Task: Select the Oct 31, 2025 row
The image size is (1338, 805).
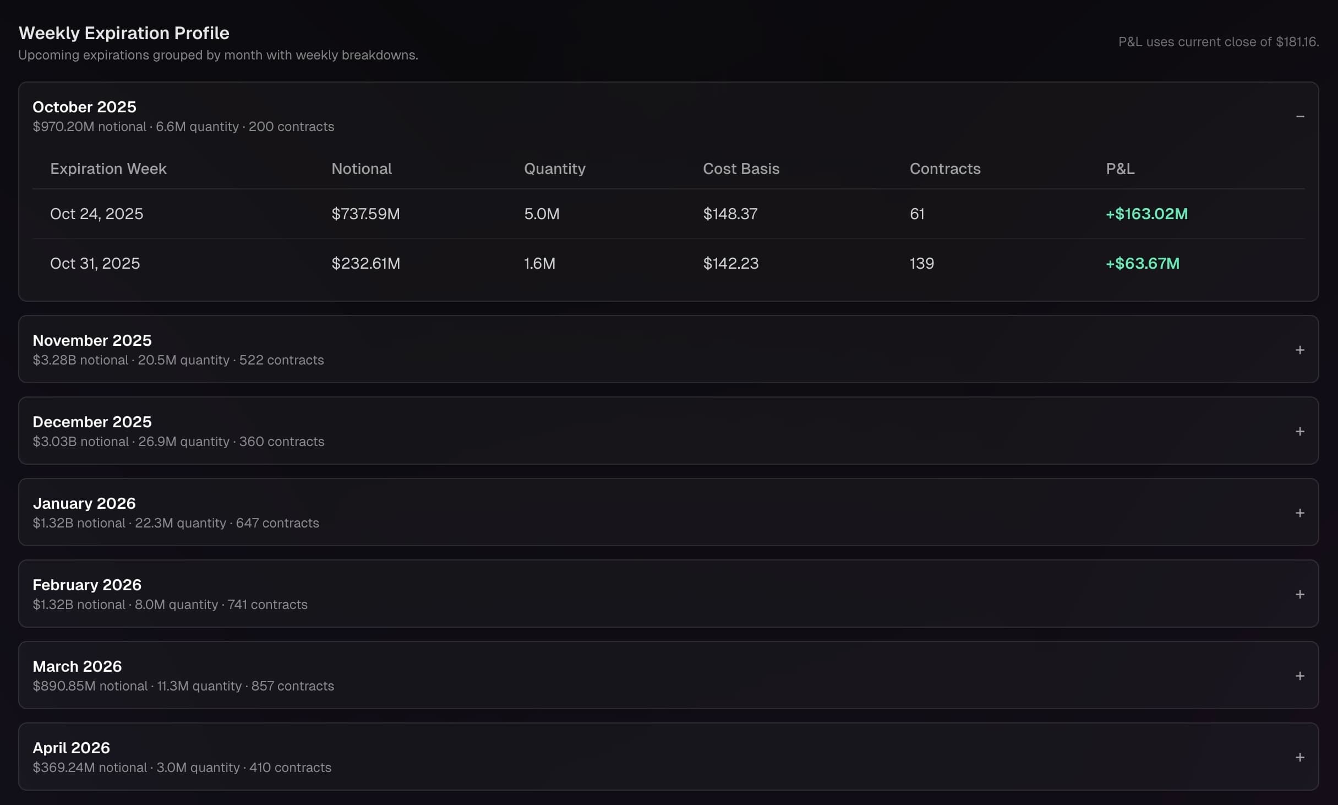Action: pos(95,263)
